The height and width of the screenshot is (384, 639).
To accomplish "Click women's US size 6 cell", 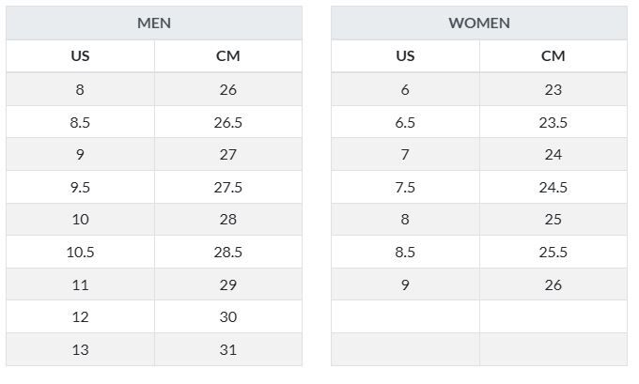I will pos(405,89).
